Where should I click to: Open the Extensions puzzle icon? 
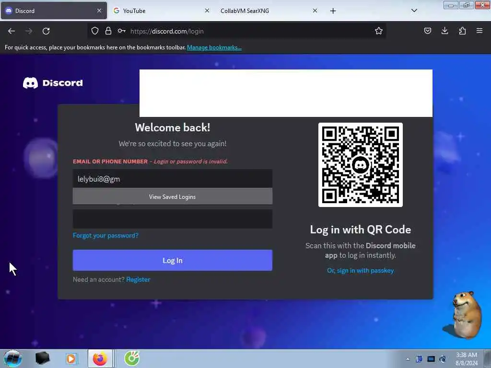point(462,31)
